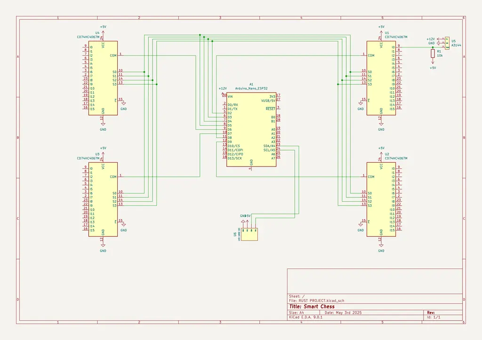The width and height of the screenshot is (482, 340).
Task: Click the S3 pin label on U1
Action: [x=370, y=84]
